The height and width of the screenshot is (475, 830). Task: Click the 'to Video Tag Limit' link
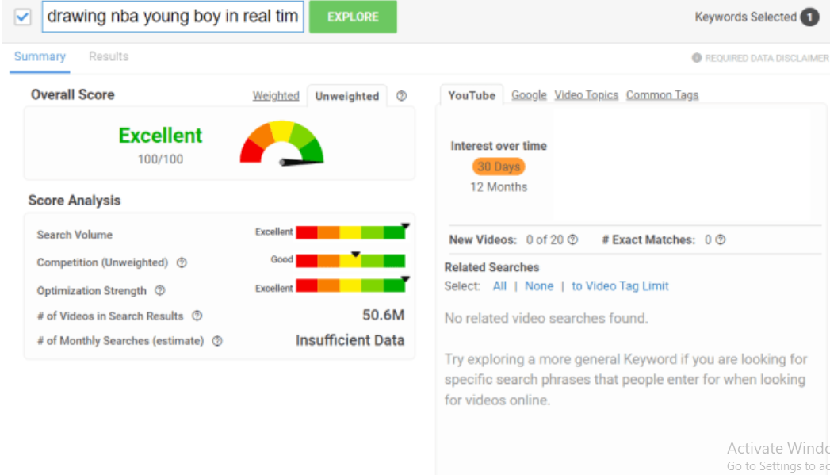[620, 285]
